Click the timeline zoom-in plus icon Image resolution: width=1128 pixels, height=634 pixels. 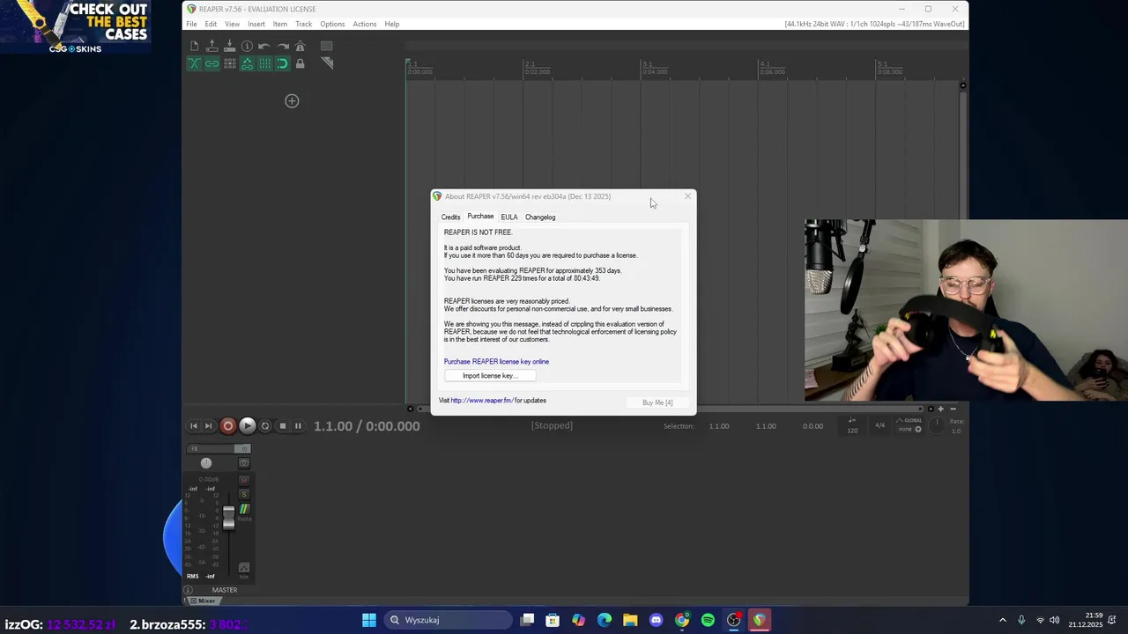(940, 409)
